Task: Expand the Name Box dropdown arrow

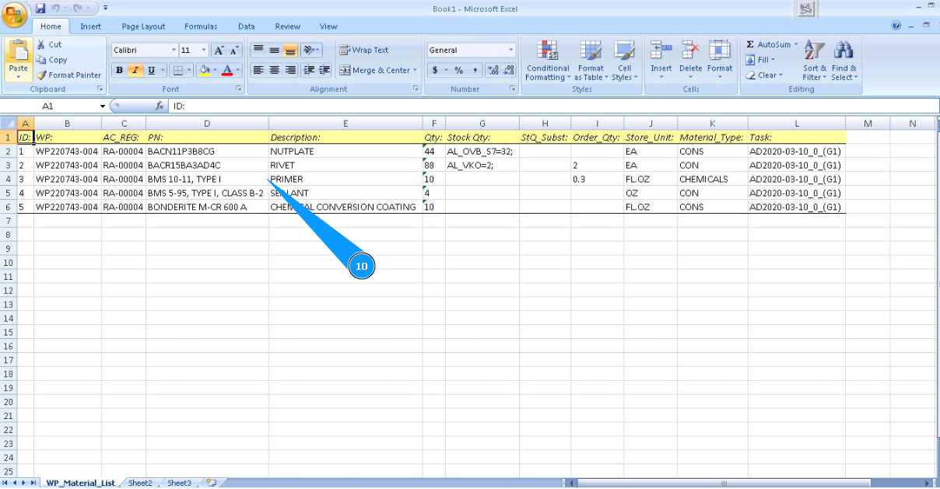Action: tap(102, 106)
